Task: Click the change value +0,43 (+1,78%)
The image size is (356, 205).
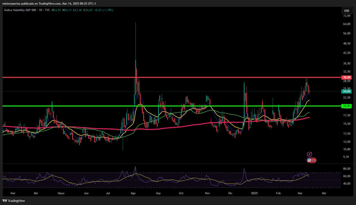Action: [103, 10]
